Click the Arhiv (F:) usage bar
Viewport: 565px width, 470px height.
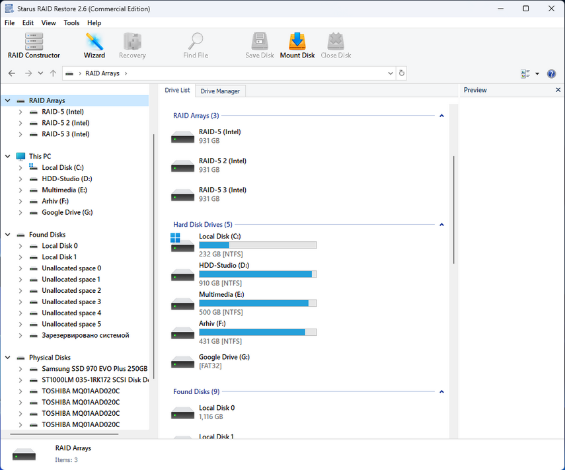(258, 333)
